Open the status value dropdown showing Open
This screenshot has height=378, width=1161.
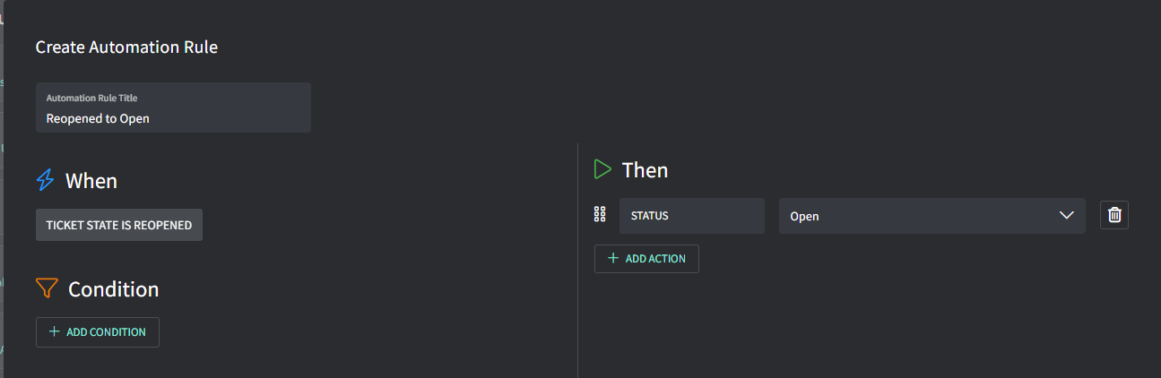coord(931,216)
